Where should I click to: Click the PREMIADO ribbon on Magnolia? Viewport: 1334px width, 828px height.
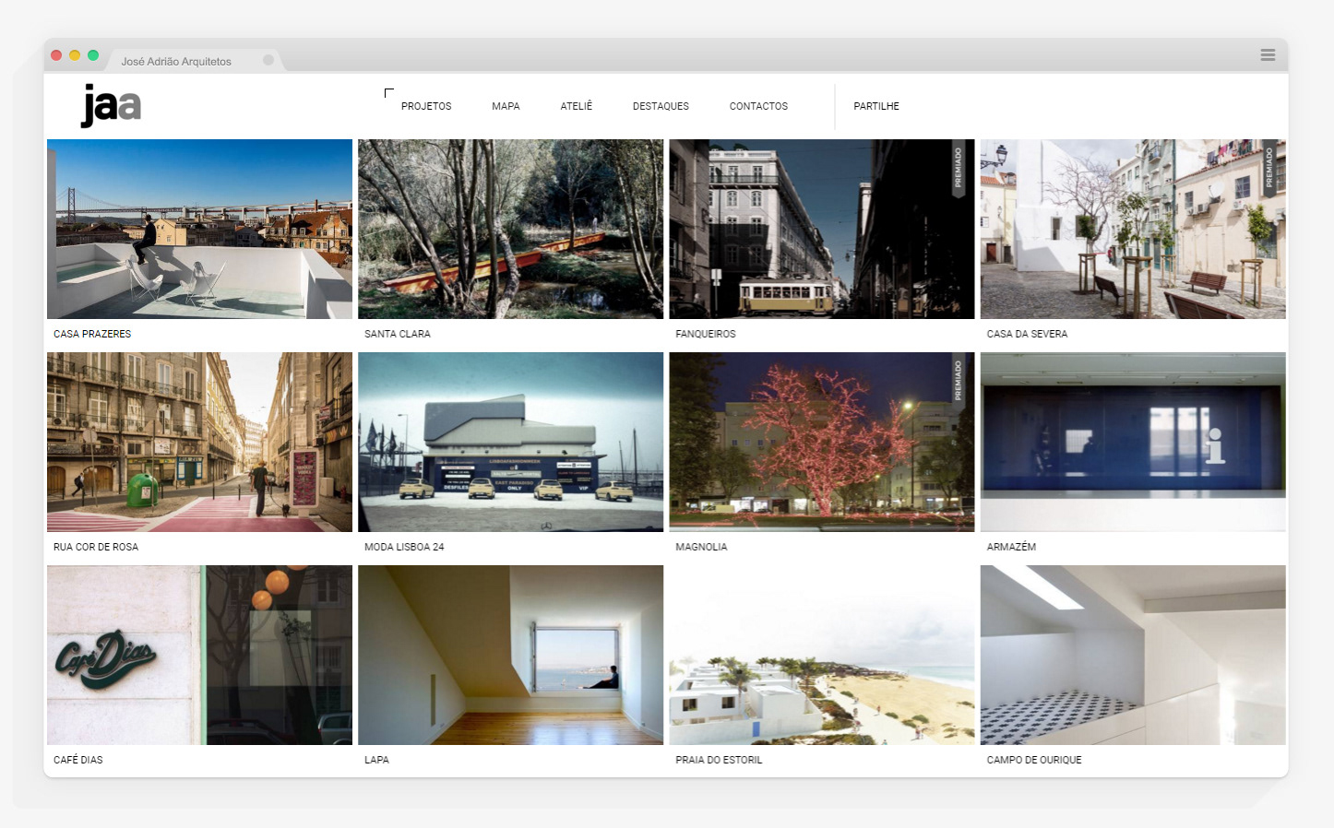[x=958, y=381]
